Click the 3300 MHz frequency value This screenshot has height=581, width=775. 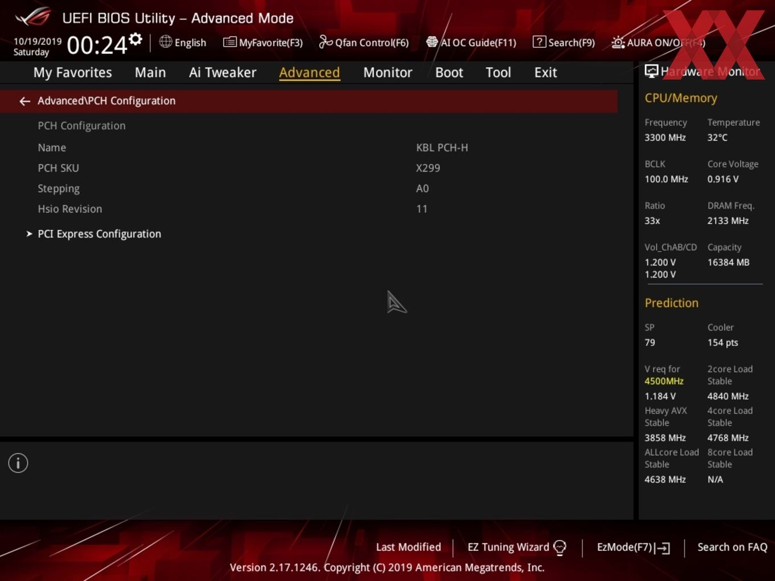[665, 138]
